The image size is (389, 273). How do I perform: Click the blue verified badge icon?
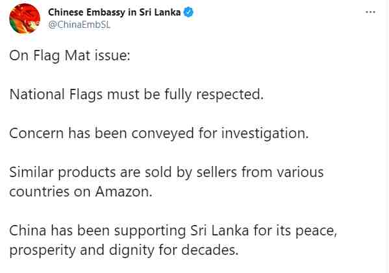[188, 12]
